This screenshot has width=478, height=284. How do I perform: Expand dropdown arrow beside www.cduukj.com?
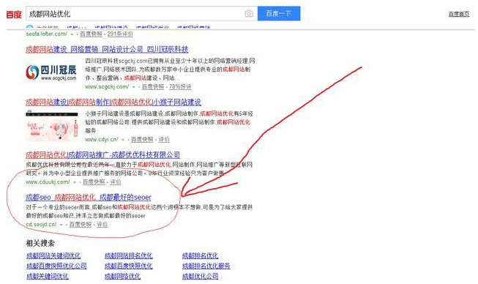(75, 182)
